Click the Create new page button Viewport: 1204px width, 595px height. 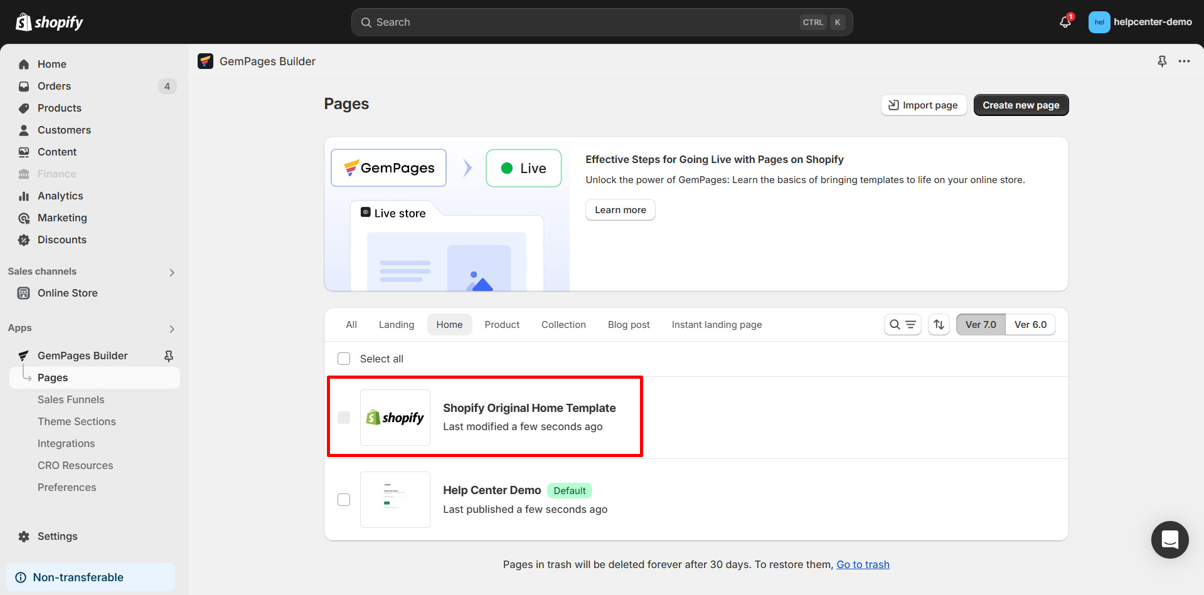1020,105
